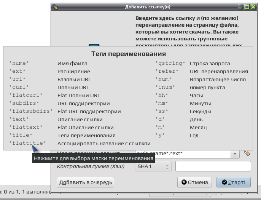This screenshot has height=200, width=261.
Task: Open the SHA1 hash type dropdown
Action: [153, 166]
